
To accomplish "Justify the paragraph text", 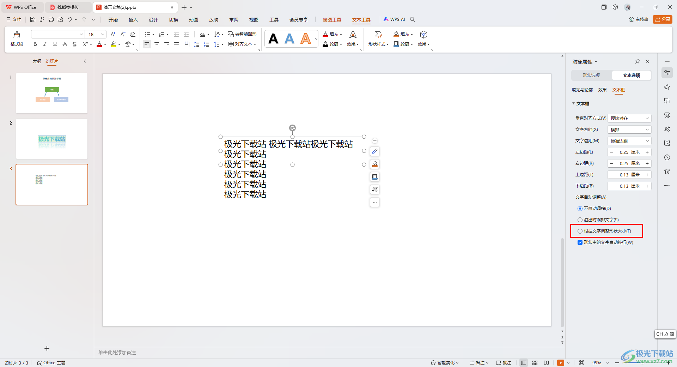I will click(x=176, y=44).
